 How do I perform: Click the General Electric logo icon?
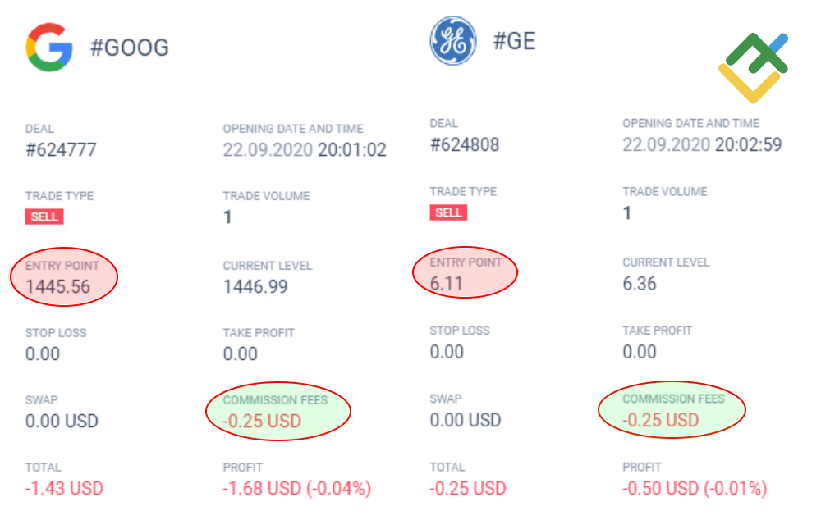[453, 41]
